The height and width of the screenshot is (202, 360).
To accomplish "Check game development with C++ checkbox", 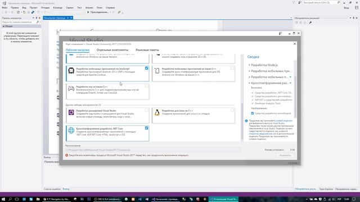I will click(146, 86).
